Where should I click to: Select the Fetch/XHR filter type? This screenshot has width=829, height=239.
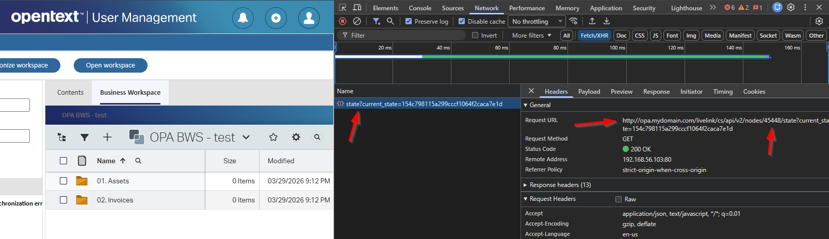click(x=594, y=36)
